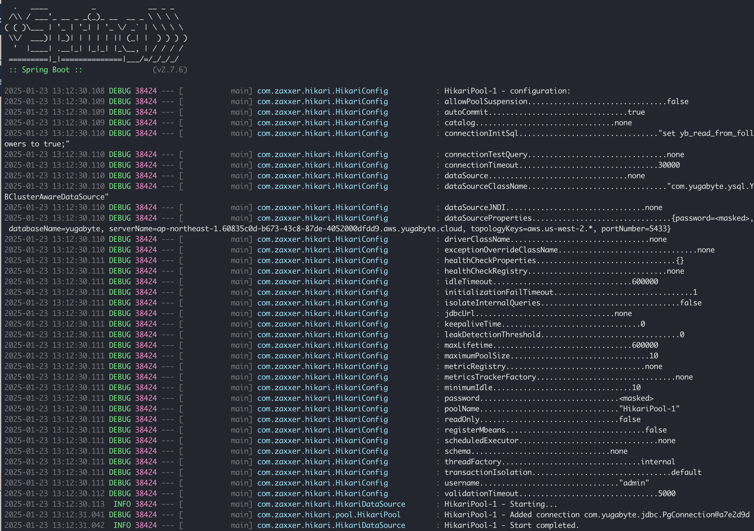Click the 'idleTimeout' 600000 entry
This screenshot has width=754, height=531.
[x=551, y=281]
